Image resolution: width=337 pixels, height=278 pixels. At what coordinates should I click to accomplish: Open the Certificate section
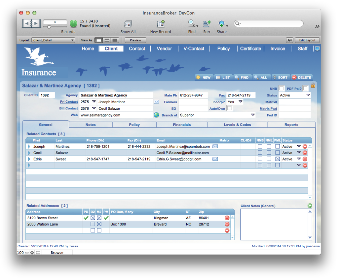[250, 49]
